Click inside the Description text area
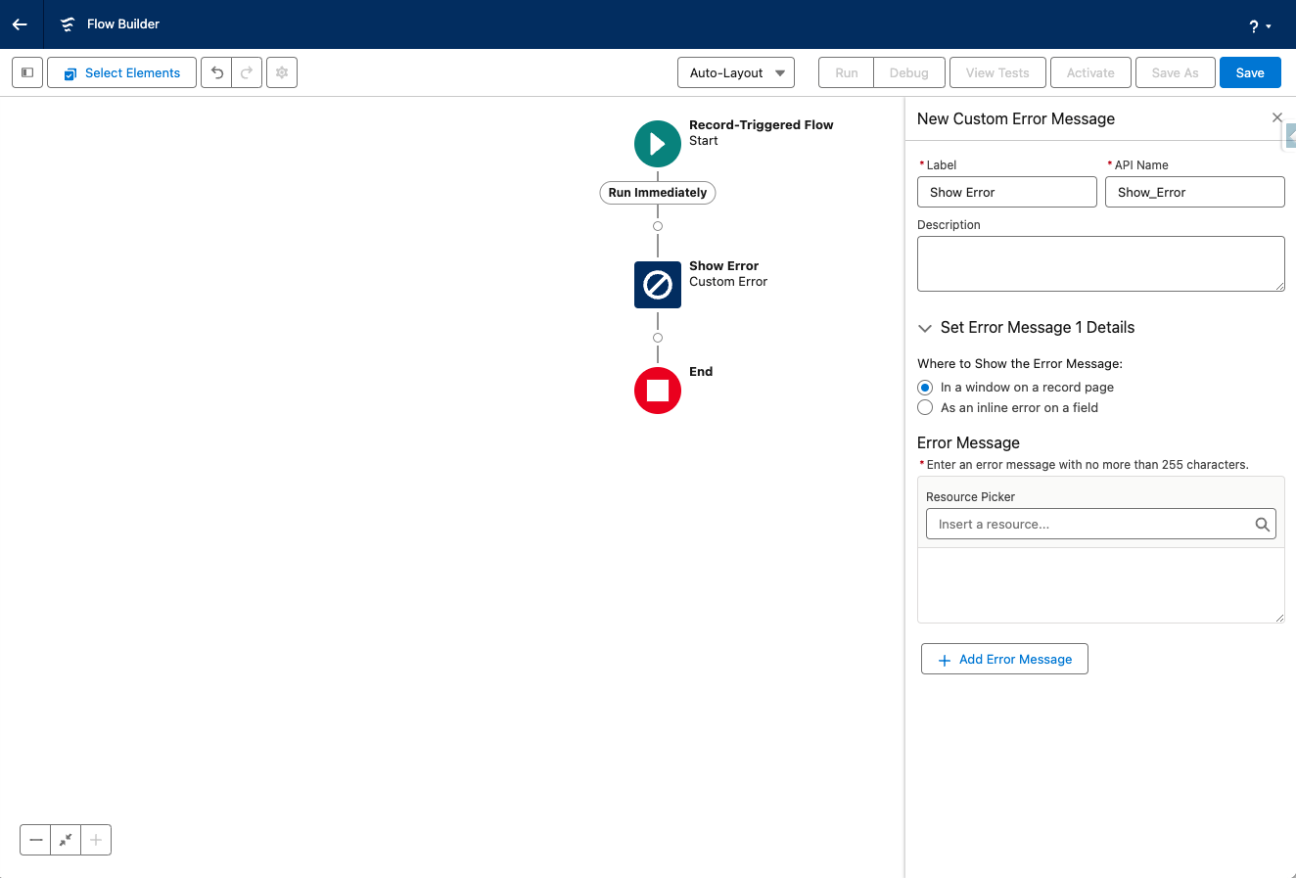Screen dimensions: 1296x878 click(x=1100, y=262)
